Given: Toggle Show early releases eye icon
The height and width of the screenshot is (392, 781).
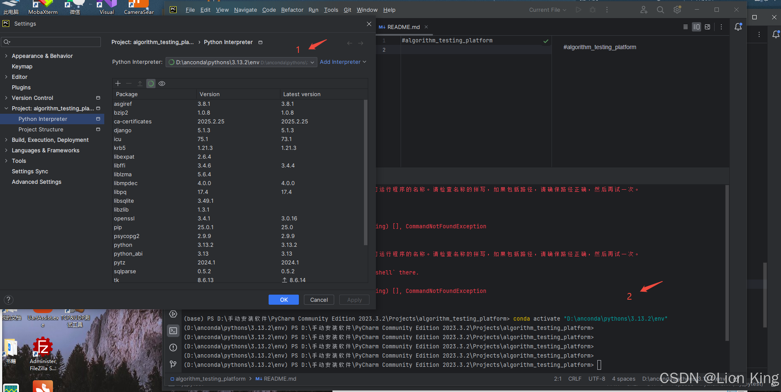Looking at the screenshot, I should pyautogui.click(x=162, y=84).
